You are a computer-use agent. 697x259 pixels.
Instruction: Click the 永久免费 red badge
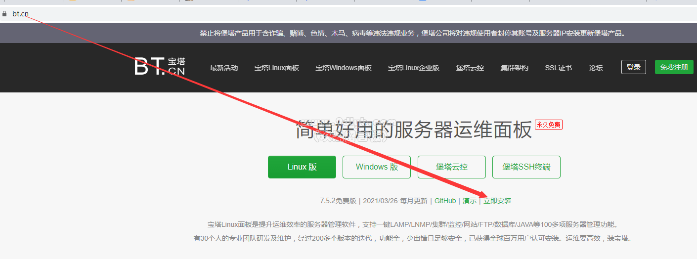click(x=549, y=125)
